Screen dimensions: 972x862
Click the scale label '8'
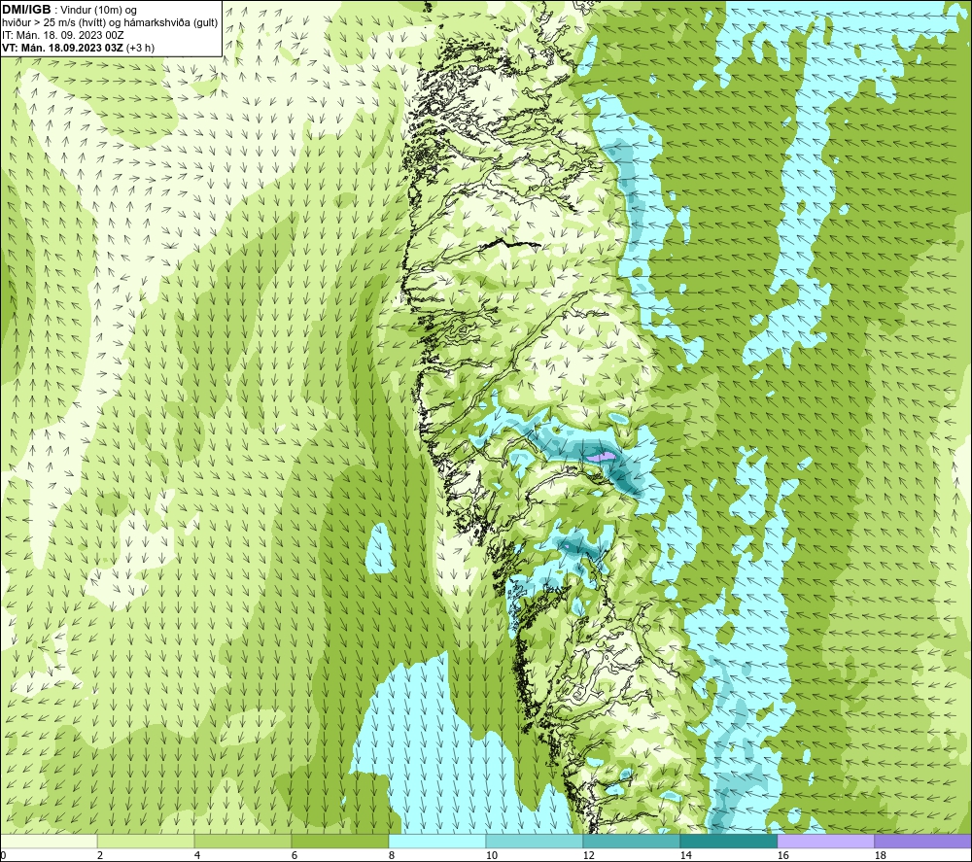click(392, 856)
